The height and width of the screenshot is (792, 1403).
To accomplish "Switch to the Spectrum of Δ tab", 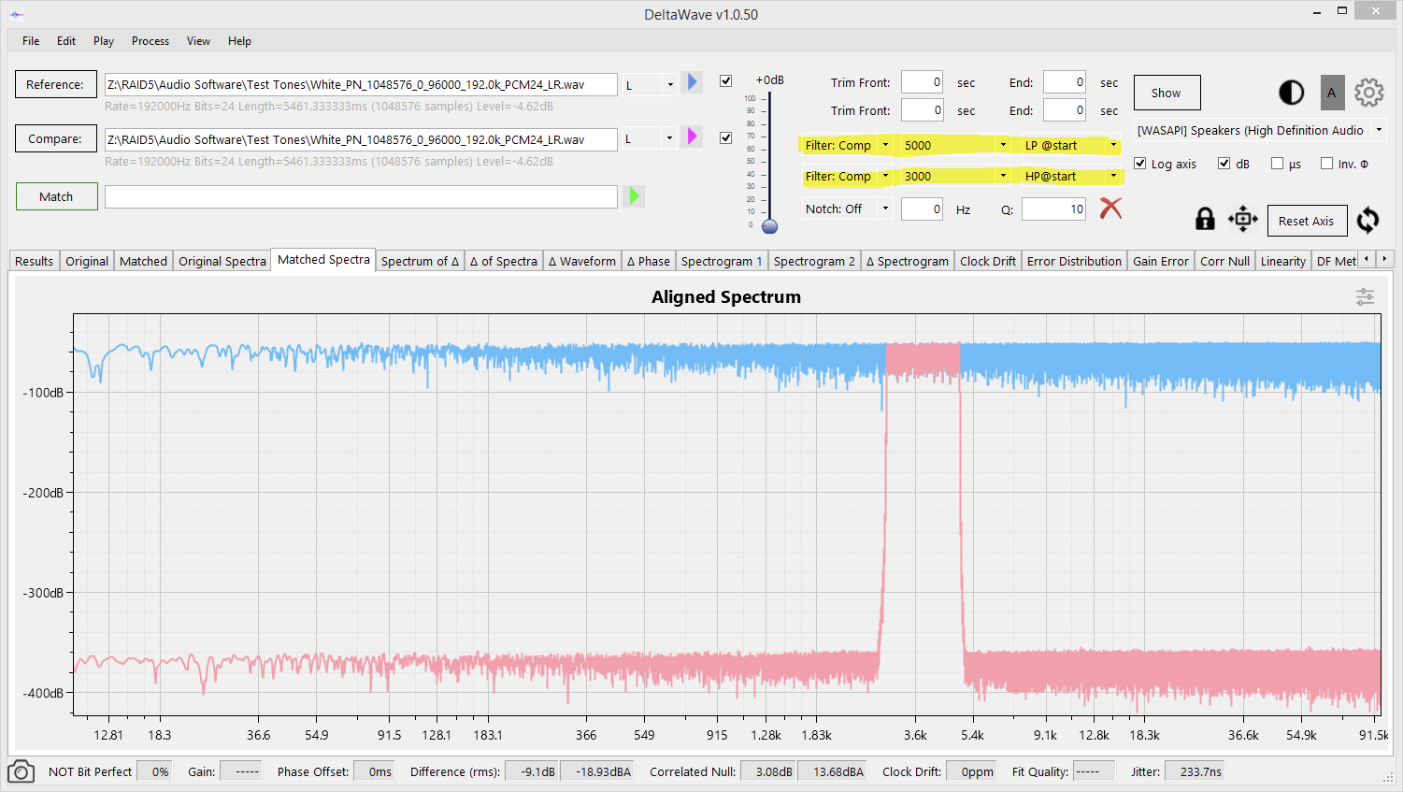I will pos(420,261).
